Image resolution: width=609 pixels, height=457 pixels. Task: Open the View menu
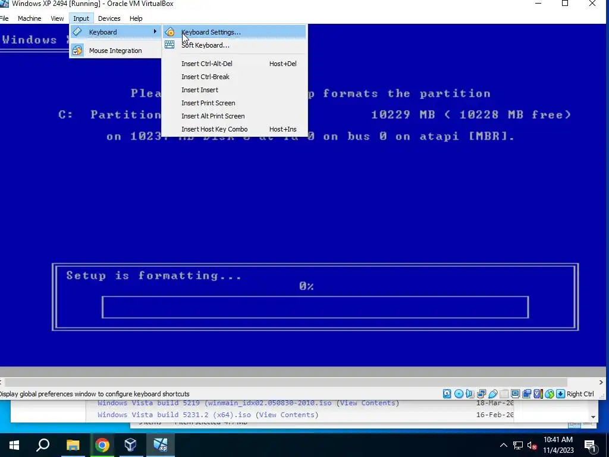click(57, 18)
